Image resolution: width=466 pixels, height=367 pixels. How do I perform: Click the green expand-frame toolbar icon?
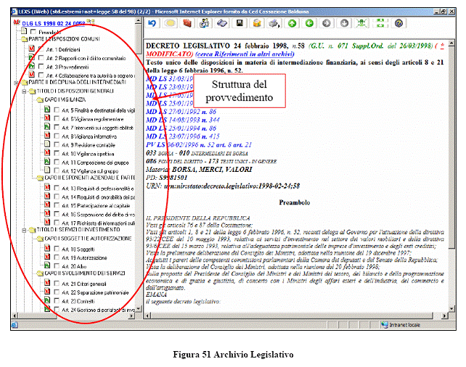[x=380, y=23]
